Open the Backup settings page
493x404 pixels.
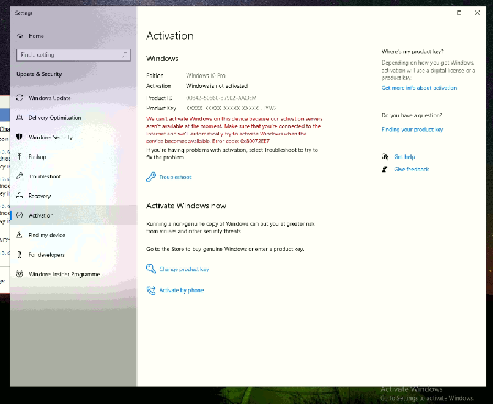click(73, 156)
